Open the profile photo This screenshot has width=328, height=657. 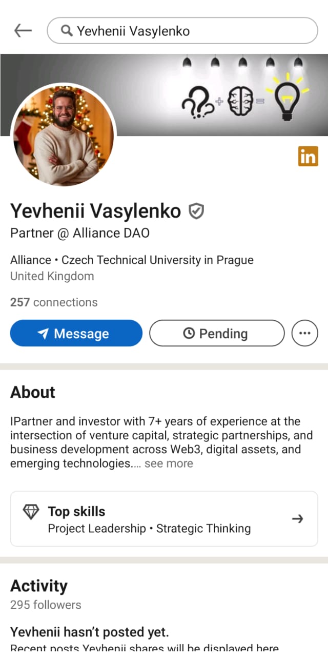pyautogui.click(x=63, y=136)
